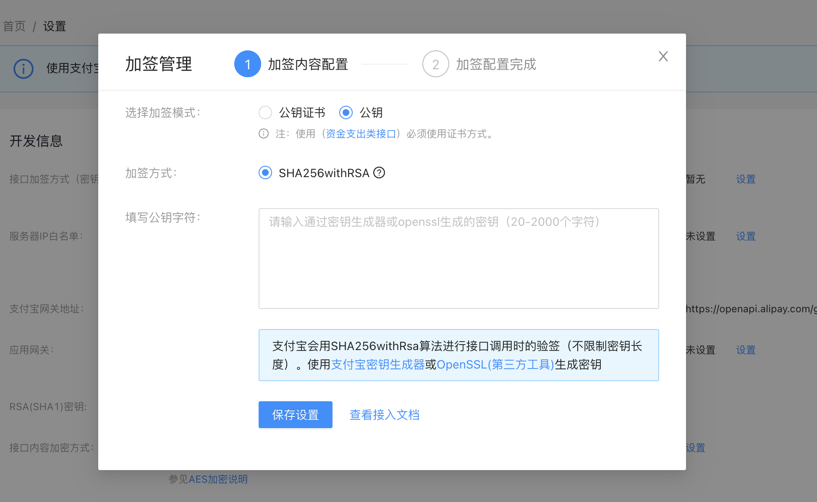The height and width of the screenshot is (502, 817).
Task: Open the 支付宝密钥生成器 link
Action: 378,364
